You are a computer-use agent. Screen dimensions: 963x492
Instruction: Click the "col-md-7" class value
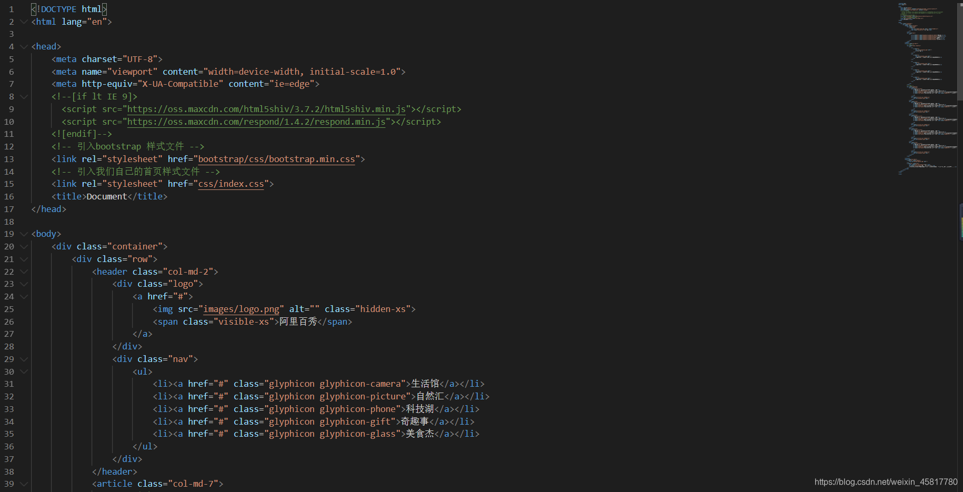coord(193,484)
